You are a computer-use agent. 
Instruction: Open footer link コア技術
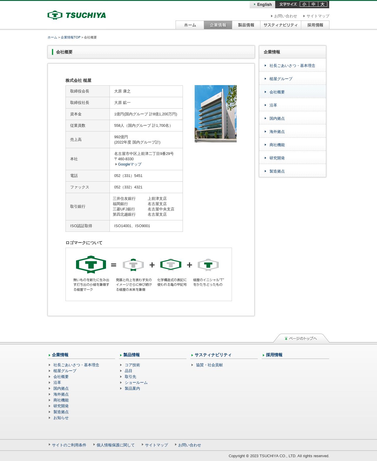coord(132,365)
